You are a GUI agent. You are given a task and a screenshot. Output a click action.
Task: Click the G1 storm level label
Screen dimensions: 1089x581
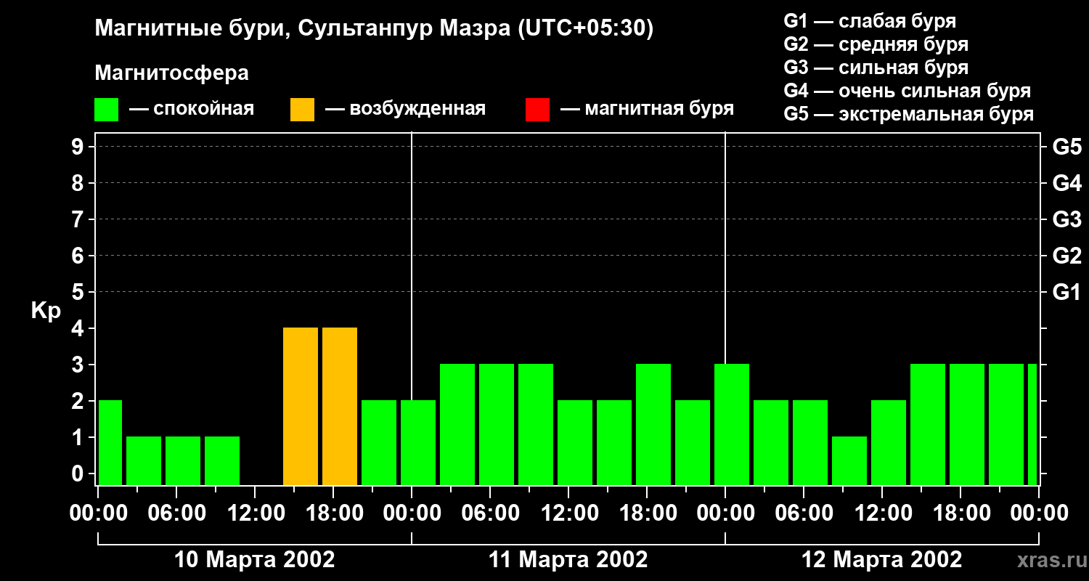click(1066, 292)
